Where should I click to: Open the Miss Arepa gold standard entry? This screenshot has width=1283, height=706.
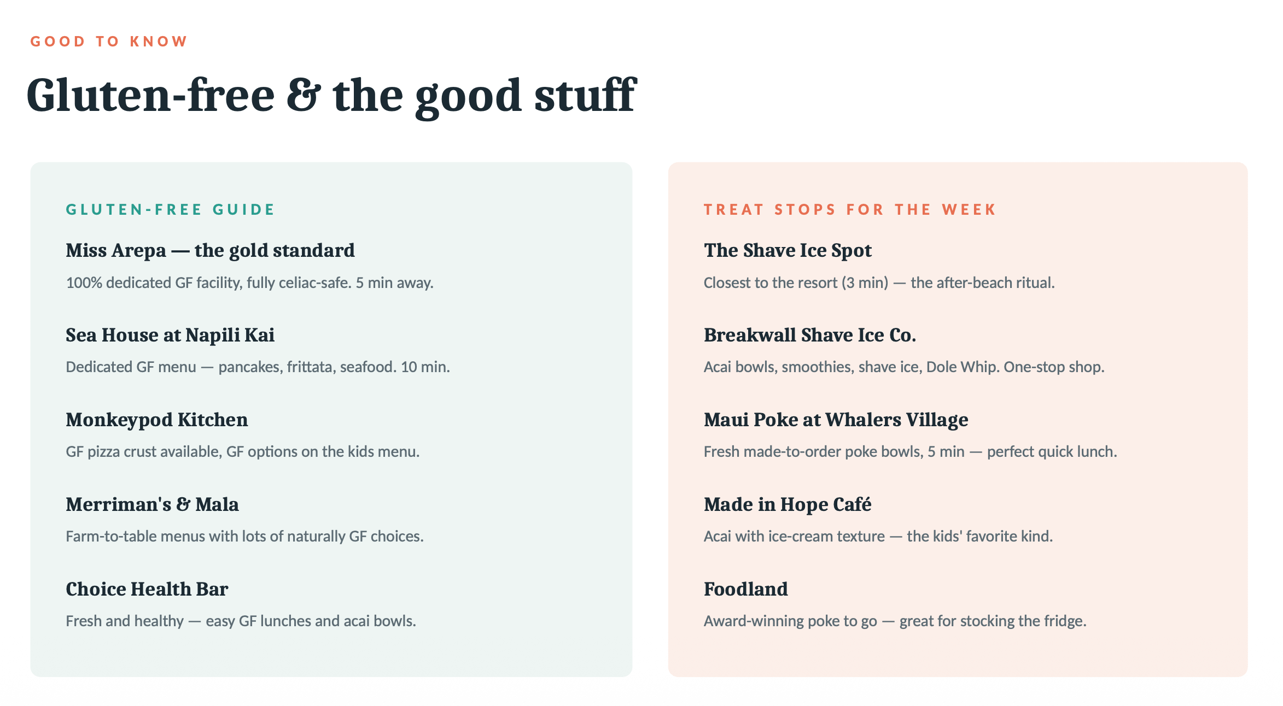coord(210,250)
